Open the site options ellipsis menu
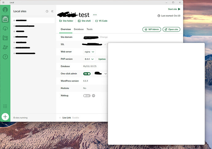212x149 pixels. pyautogui.click(x=95, y=15)
